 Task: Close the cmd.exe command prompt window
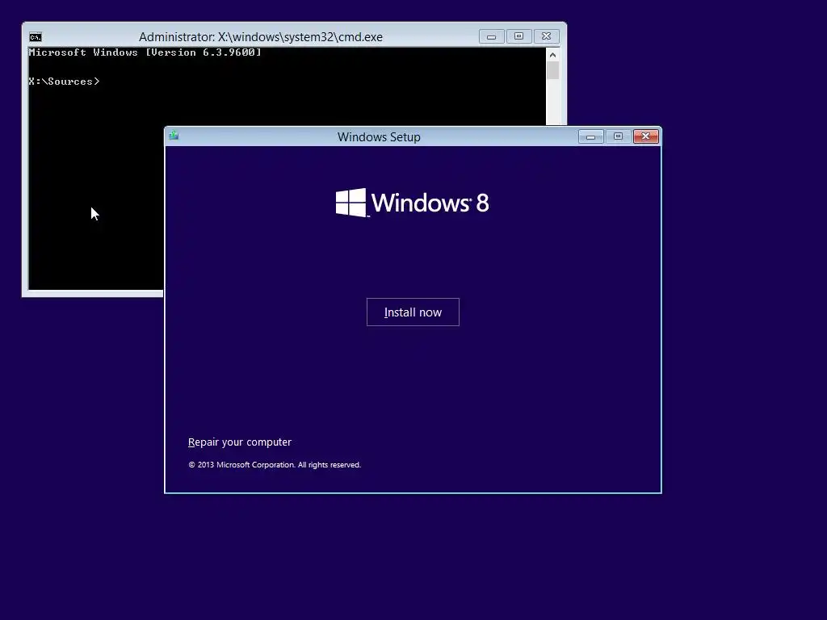click(x=547, y=36)
